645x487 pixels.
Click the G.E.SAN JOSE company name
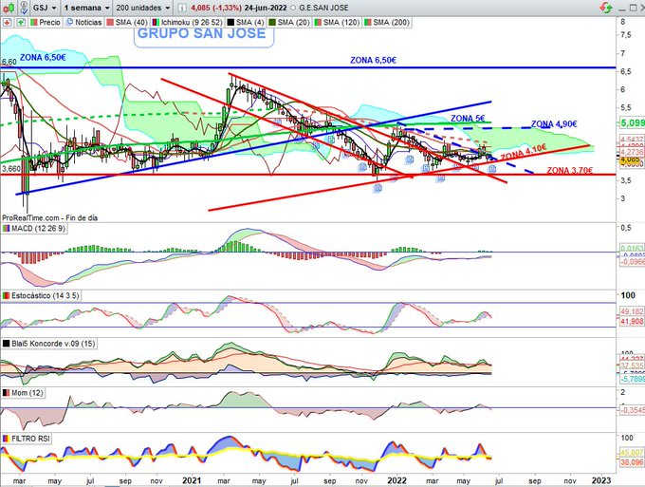pos(323,8)
